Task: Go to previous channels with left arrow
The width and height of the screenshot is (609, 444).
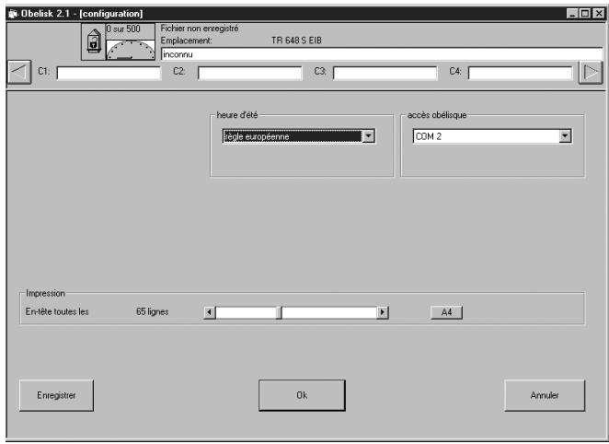Action: (19, 72)
